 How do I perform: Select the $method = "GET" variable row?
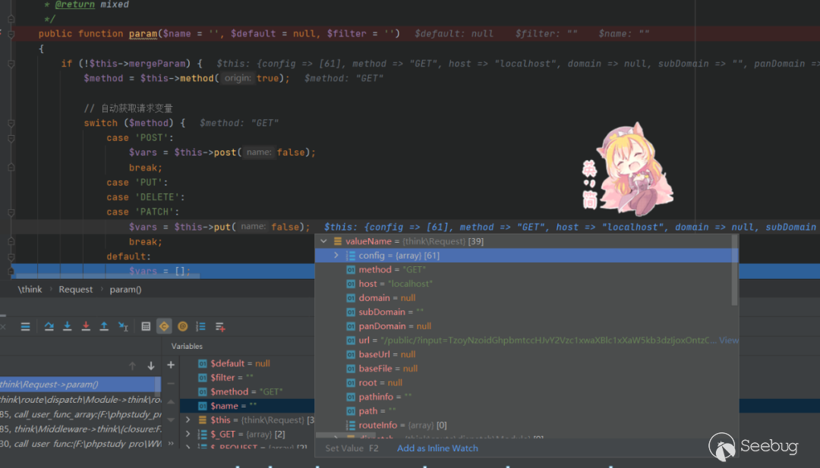tap(247, 391)
